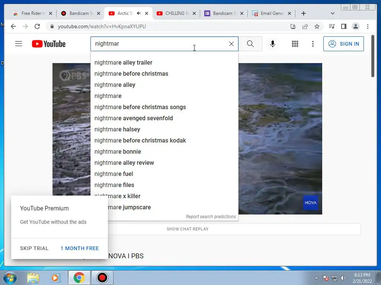Open the YouTube apps grid
381x285 pixels.
click(x=295, y=44)
